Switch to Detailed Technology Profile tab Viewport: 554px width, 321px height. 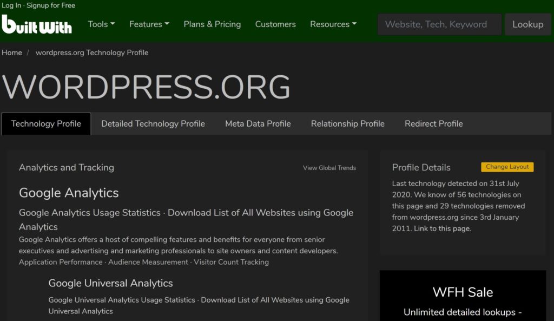(x=153, y=124)
